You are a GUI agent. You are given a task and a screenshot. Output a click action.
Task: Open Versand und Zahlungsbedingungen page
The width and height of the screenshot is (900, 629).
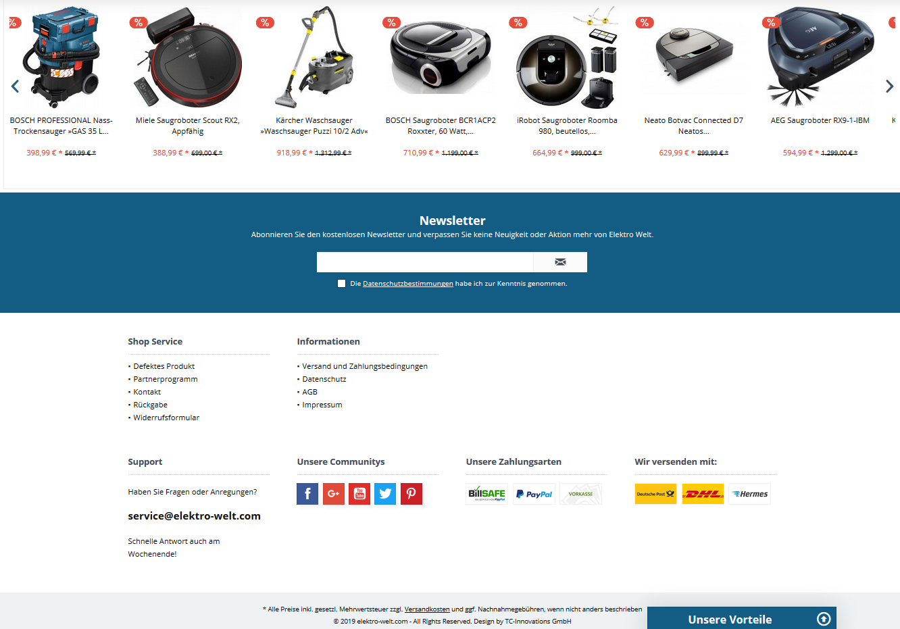click(365, 366)
